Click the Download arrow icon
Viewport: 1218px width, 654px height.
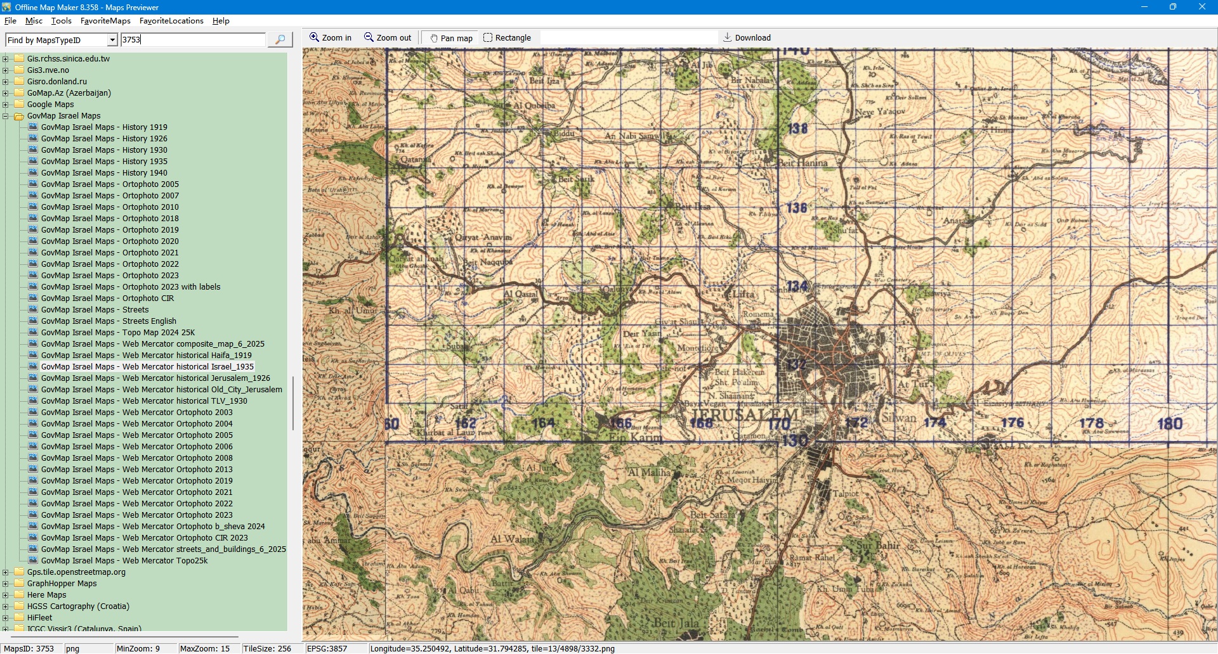(727, 37)
